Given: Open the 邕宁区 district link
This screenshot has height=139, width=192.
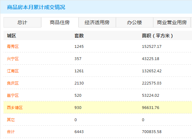Looking at the screenshot, I should (13, 95).
